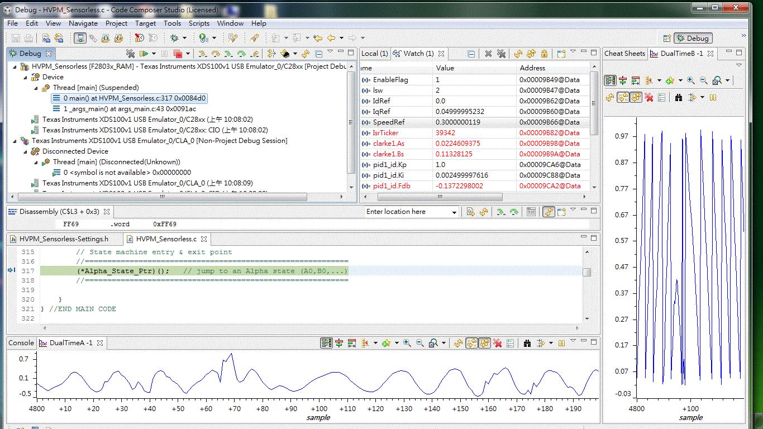Toggle continuous refresh in Watch view toolbar
The width and height of the screenshot is (763, 429).
[531, 54]
